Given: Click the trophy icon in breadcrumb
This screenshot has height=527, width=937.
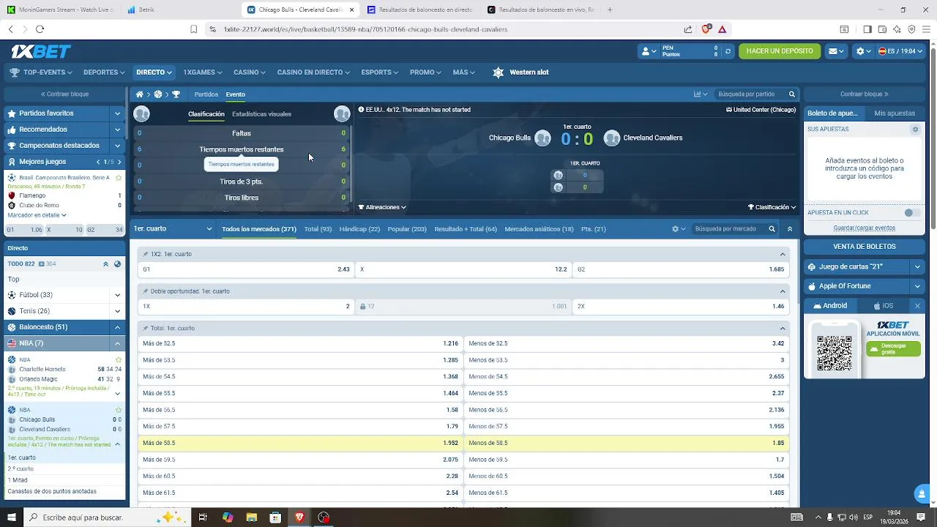Looking at the screenshot, I should point(176,94).
